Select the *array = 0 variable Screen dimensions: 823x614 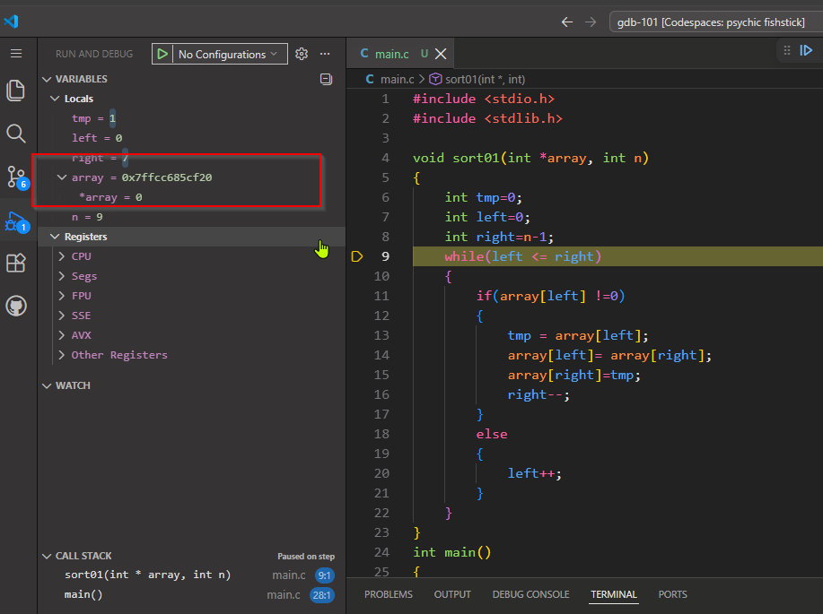[191, 197]
